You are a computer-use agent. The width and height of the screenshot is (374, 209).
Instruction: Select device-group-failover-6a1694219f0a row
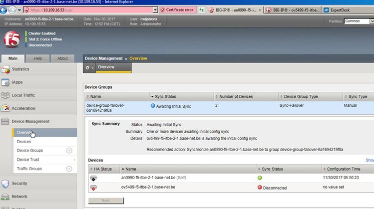tap(229, 108)
